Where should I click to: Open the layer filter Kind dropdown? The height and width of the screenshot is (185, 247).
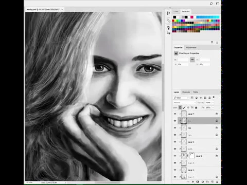click(181, 98)
